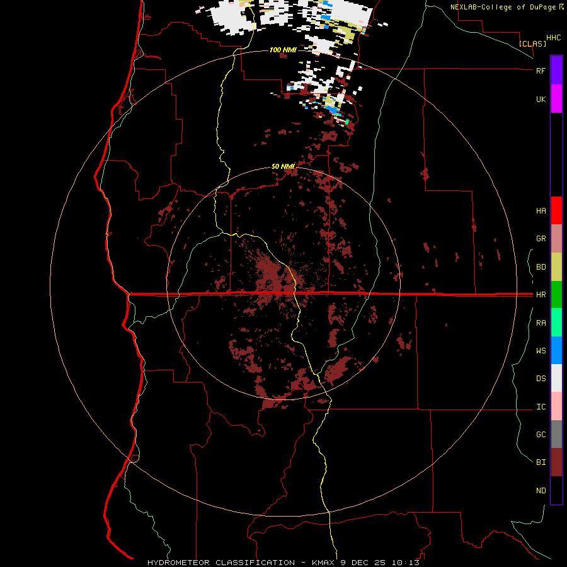The height and width of the screenshot is (567, 567).
Task: Click the [CLAS] label
Action: click(x=532, y=43)
